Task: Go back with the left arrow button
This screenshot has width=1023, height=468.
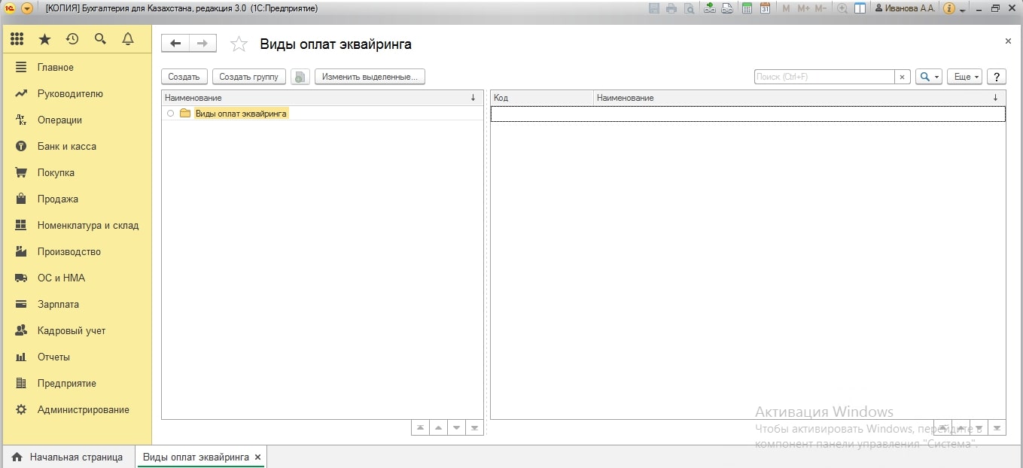Action: pos(175,44)
